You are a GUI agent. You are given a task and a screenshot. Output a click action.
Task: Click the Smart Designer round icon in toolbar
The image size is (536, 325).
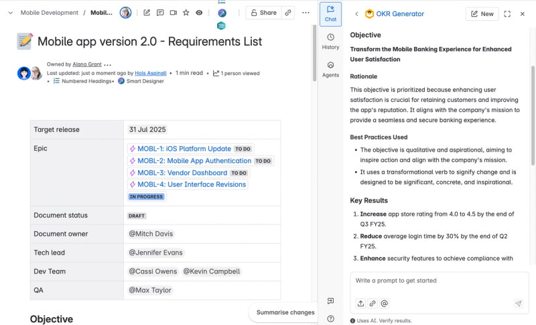tap(222, 13)
